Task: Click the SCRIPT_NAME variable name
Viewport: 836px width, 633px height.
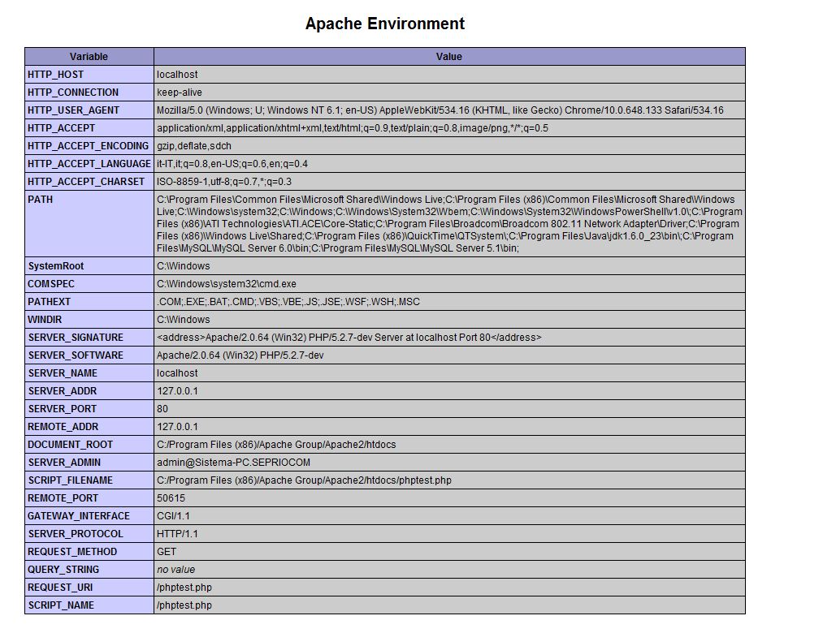Action: [61, 605]
